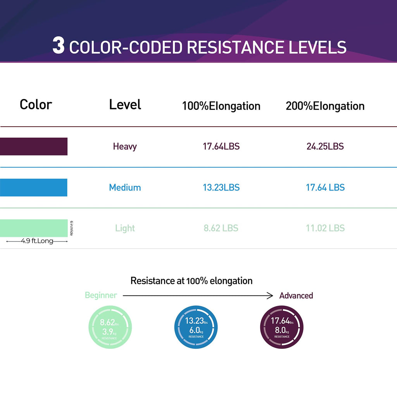This screenshot has width=397, height=396.
Task: Click the 24.25LBS value in Heavy row
Action: [325, 146]
